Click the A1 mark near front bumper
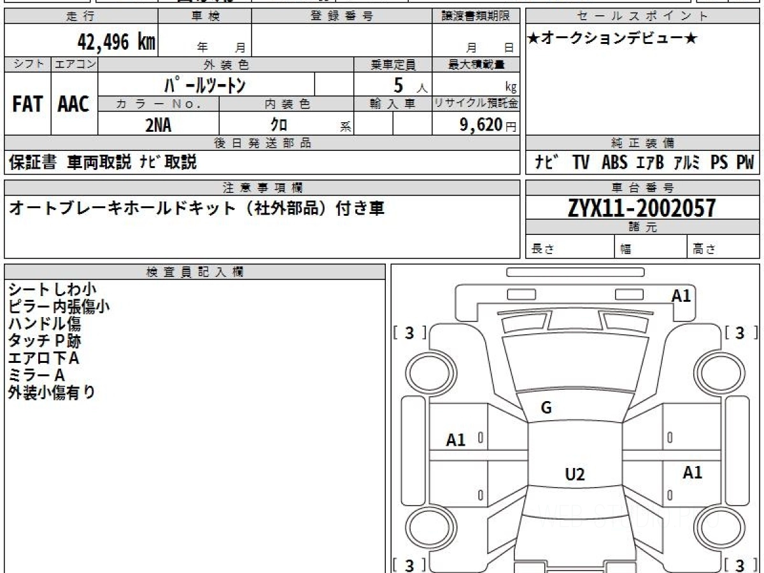764x573 pixels. (x=681, y=295)
